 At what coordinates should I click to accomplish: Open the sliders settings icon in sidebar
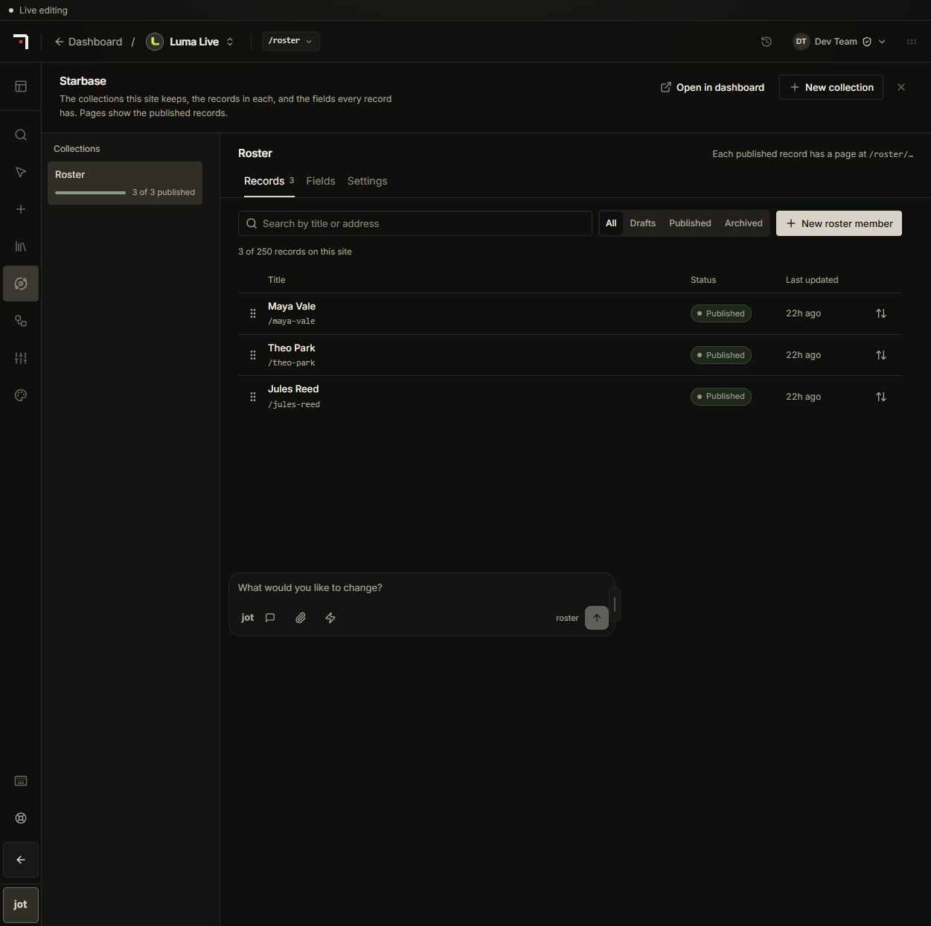point(21,358)
